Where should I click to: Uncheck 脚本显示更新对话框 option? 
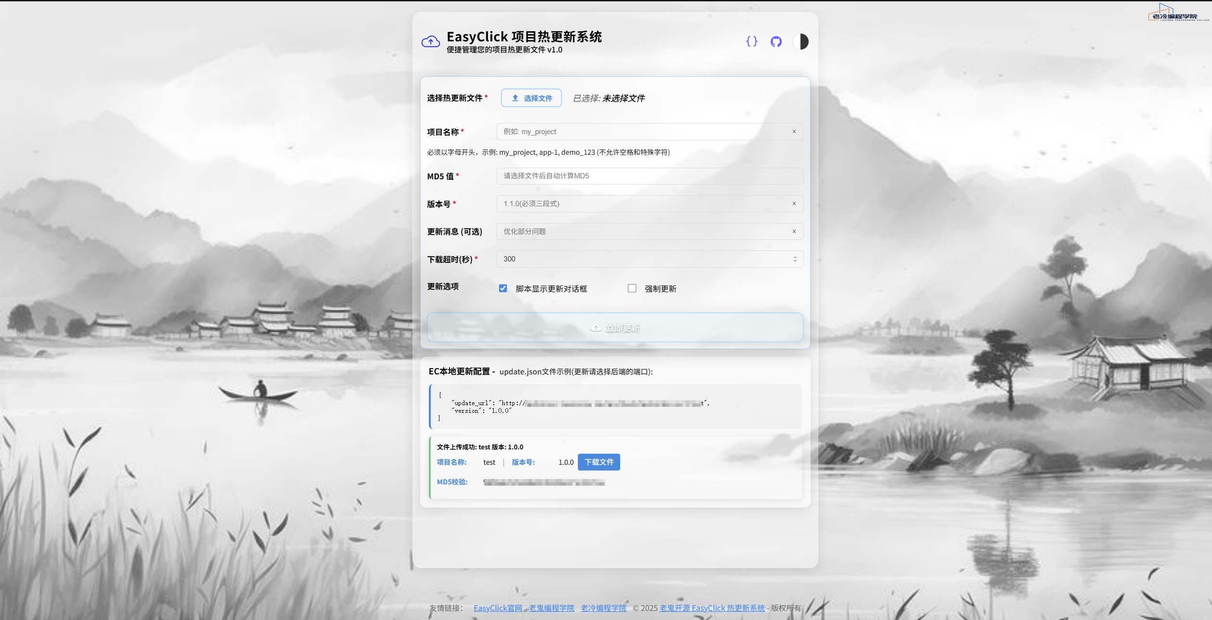(x=502, y=288)
